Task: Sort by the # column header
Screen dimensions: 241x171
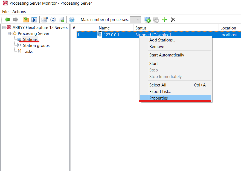Action: click(84, 28)
